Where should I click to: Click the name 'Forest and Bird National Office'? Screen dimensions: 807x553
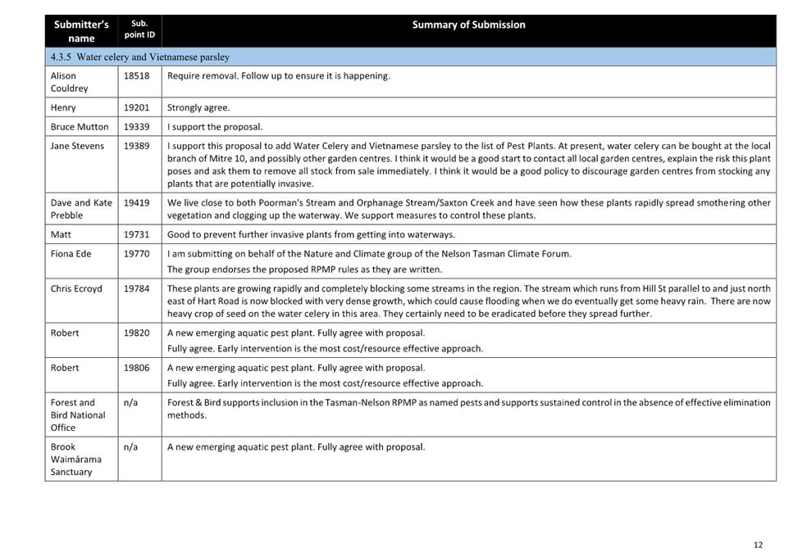[78, 415]
